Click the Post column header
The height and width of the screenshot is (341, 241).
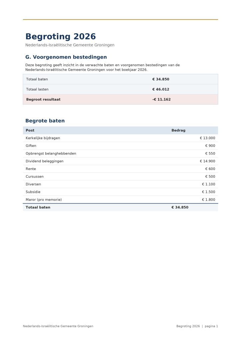[30, 130]
